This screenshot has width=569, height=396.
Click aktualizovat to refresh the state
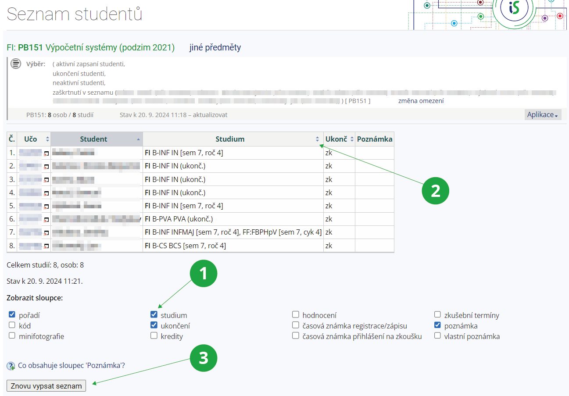click(208, 115)
